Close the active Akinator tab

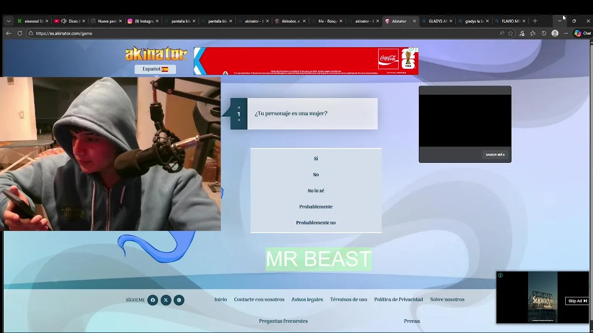click(x=414, y=21)
